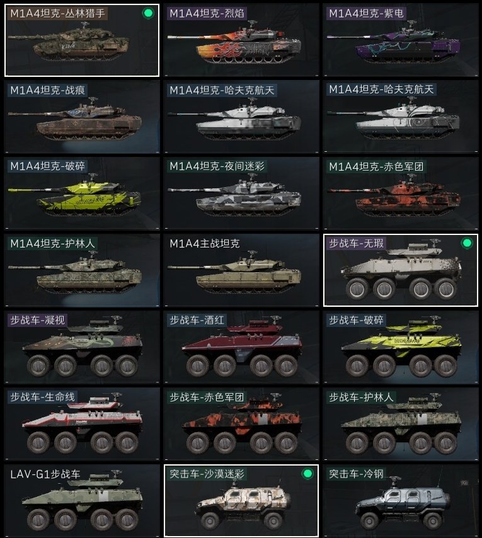Viewport: 482px width, 538px height.
Task: Select the 步战车-护林人 camo skin
Action: click(x=401, y=424)
